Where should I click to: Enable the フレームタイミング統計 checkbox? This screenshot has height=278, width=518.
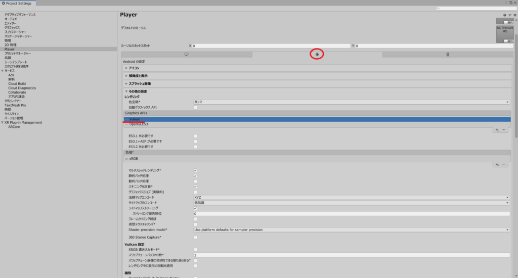click(x=195, y=219)
